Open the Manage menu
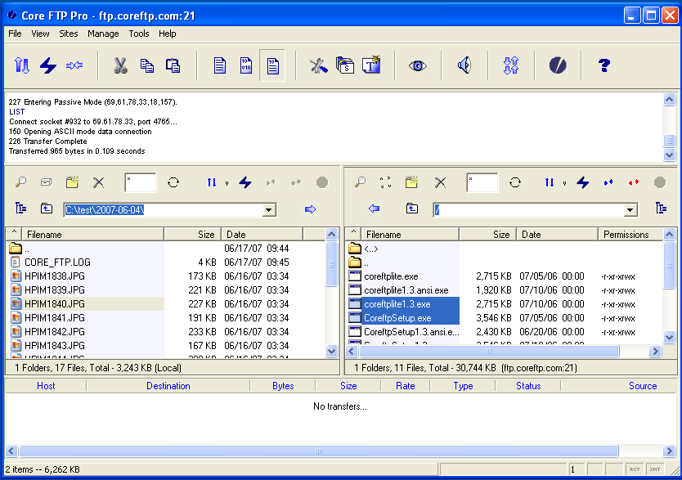Screen dimensions: 682x480 [103, 34]
